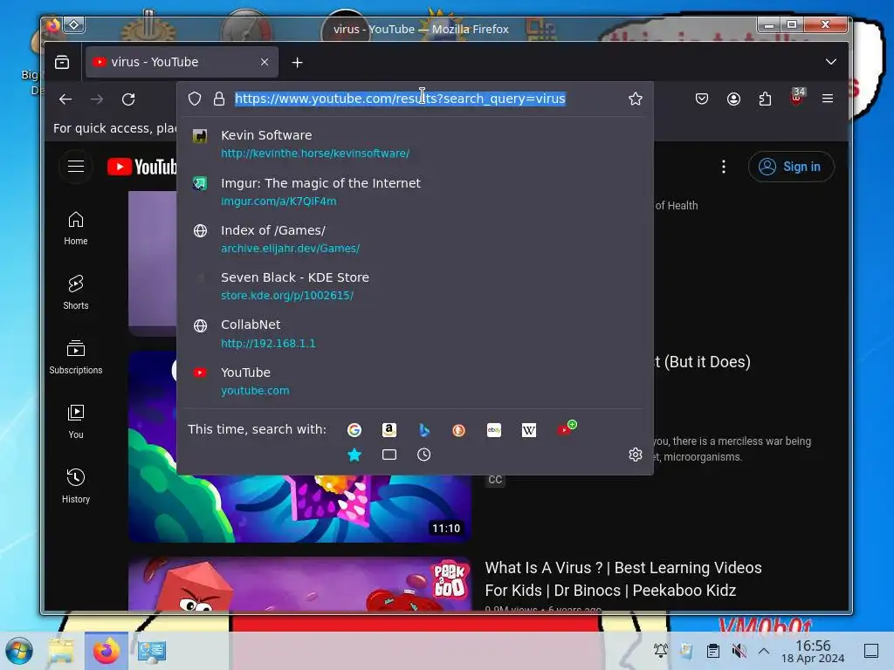Open the tracking protection shield icon
Viewport: 894px width, 670px height.
point(195,99)
